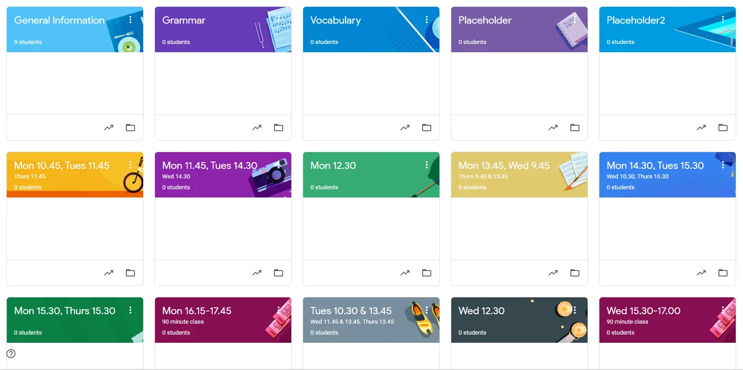Open the General Information class
Viewport: 743px width, 370px height.
tap(59, 20)
